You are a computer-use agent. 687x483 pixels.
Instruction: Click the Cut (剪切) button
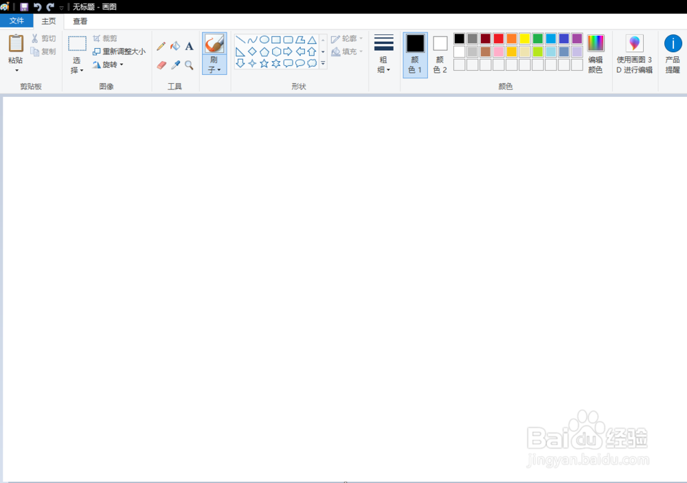point(43,38)
